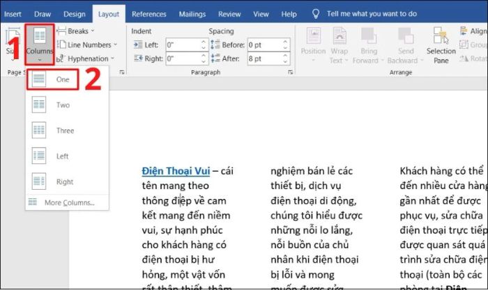Click the Spacing Before icon
488x290 pixels.
click(x=215, y=45)
